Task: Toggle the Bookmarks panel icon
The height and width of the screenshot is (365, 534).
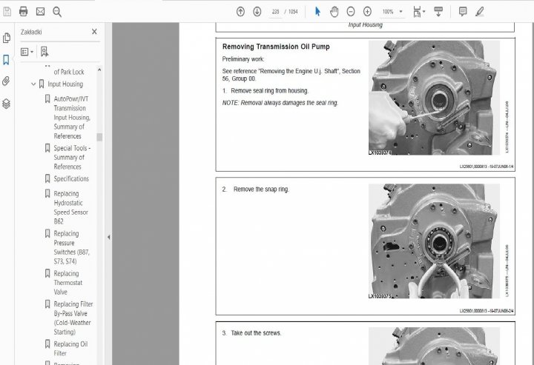Action: (7, 60)
